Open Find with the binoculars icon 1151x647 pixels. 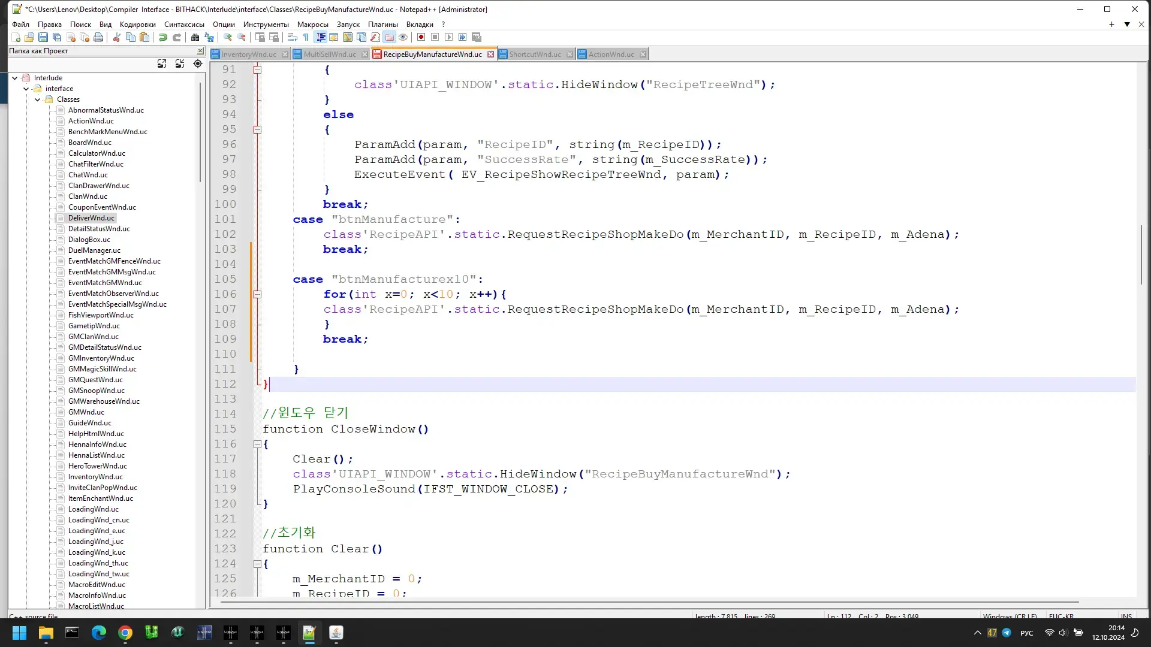[195, 37]
